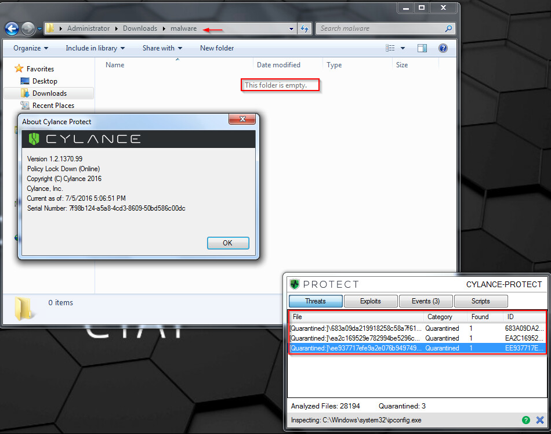Toggle the preview pane button
Image resolution: width=551 pixels, height=434 pixels.
point(422,48)
